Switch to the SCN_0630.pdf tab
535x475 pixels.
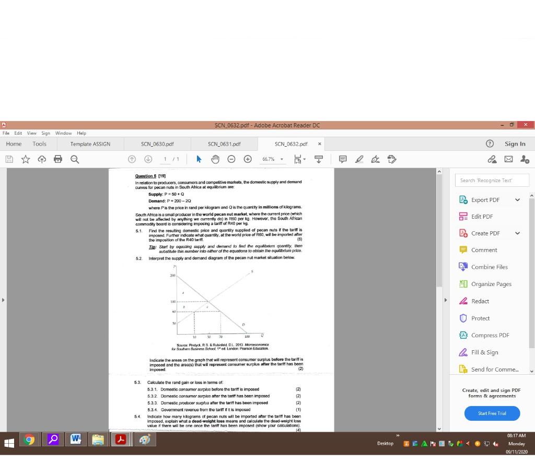158,144
